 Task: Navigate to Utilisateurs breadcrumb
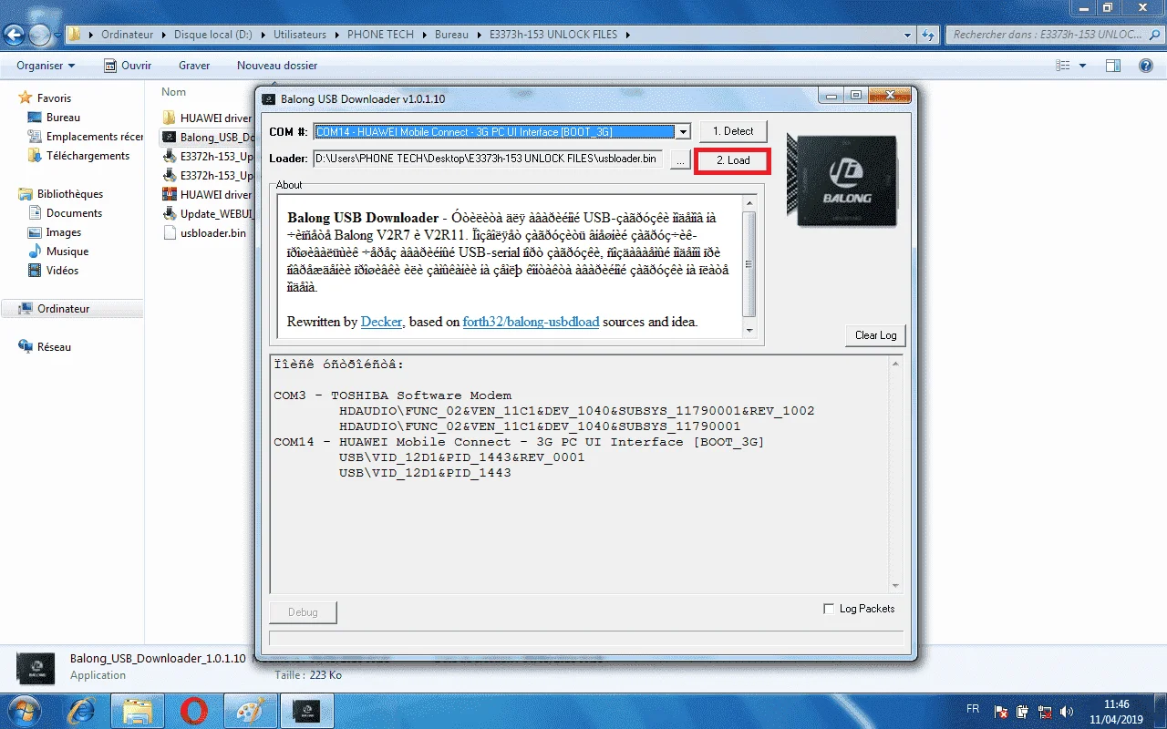(300, 35)
